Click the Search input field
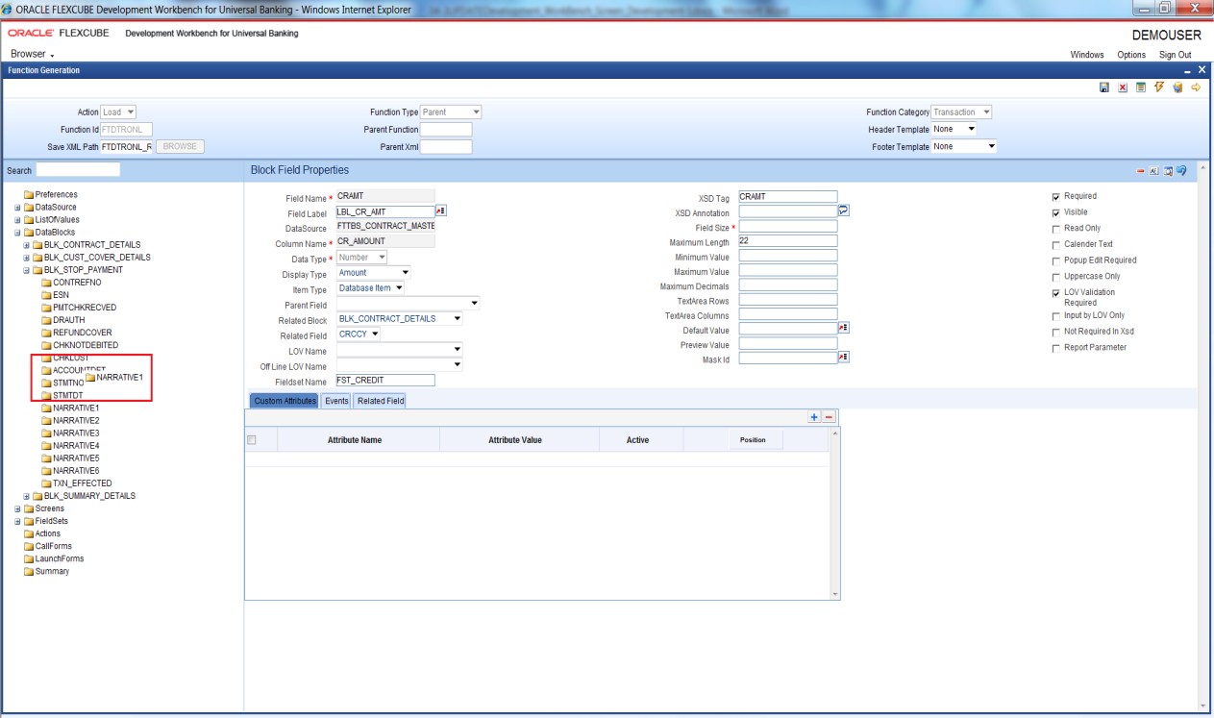This screenshot has width=1214, height=718. click(78, 170)
